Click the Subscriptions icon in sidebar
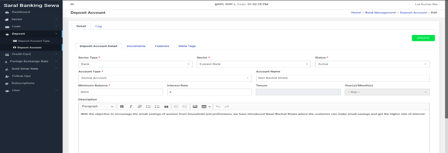 [7, 83]
